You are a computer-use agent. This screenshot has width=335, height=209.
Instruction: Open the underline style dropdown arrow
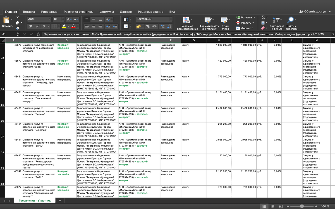[x=48, y=26]
